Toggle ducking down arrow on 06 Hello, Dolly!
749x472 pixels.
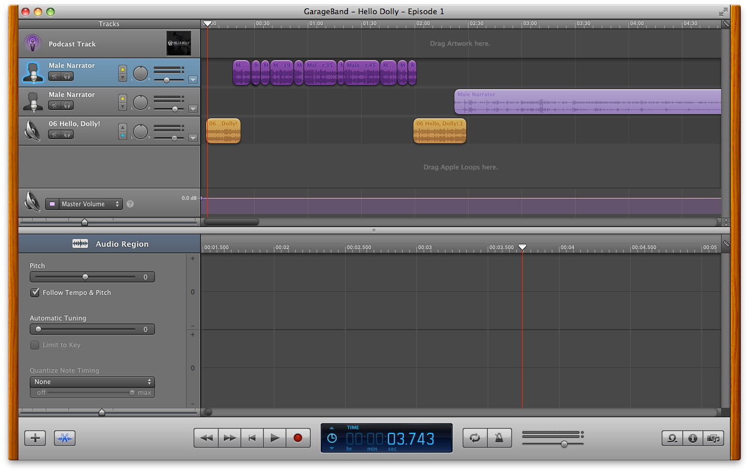pyautogui.click(x=123, y=136)
